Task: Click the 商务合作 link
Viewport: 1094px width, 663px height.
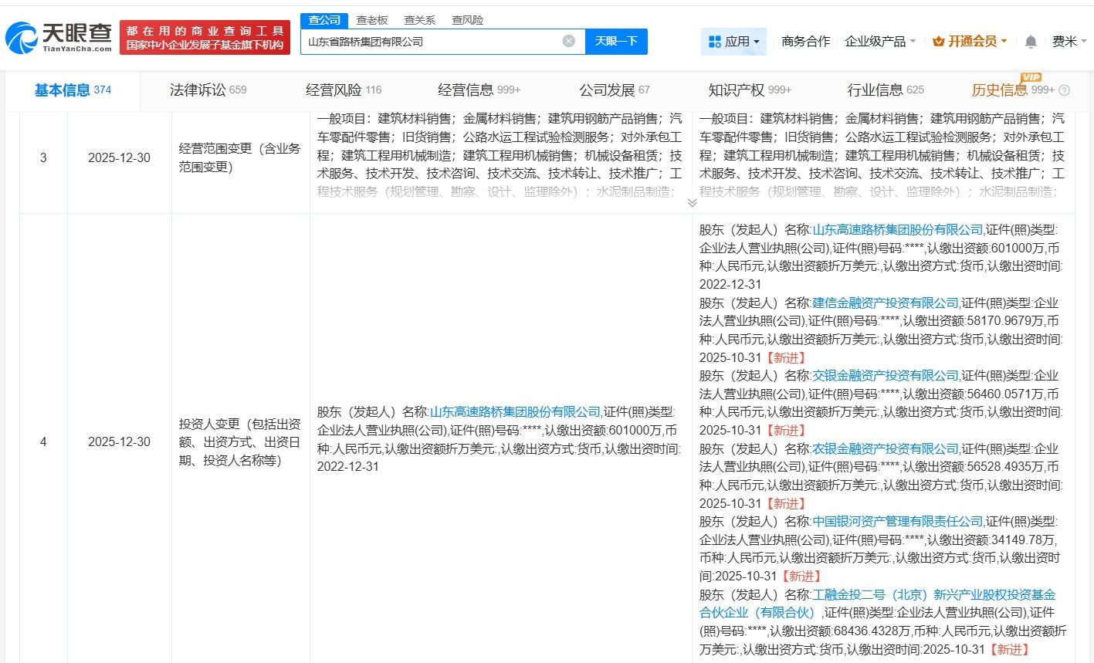Action: [805, 42]
